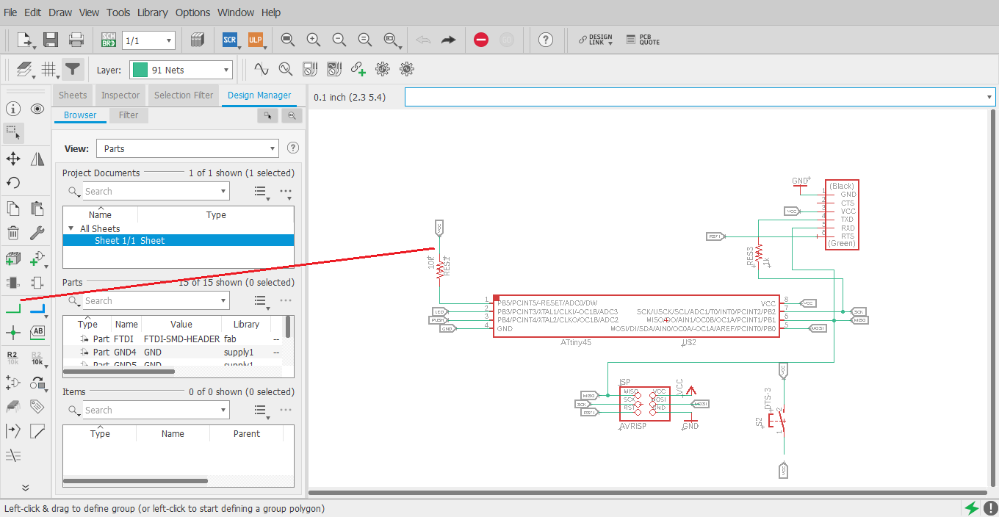999x517 pixels.
Task: Toggle layer visibility eye icon
Action: click(x=37, y=109)
